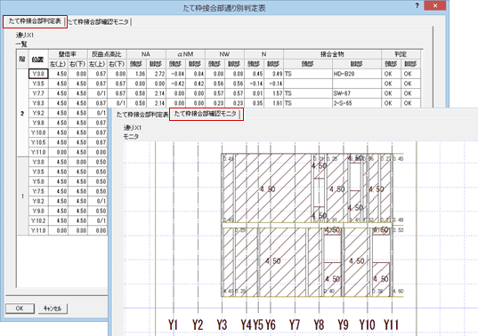Viewport: 478px width, 336px height.
Task: Click the キャンセル button
Action: (x=53, y=308)
